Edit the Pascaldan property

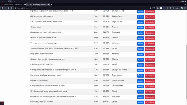[141, 97]
